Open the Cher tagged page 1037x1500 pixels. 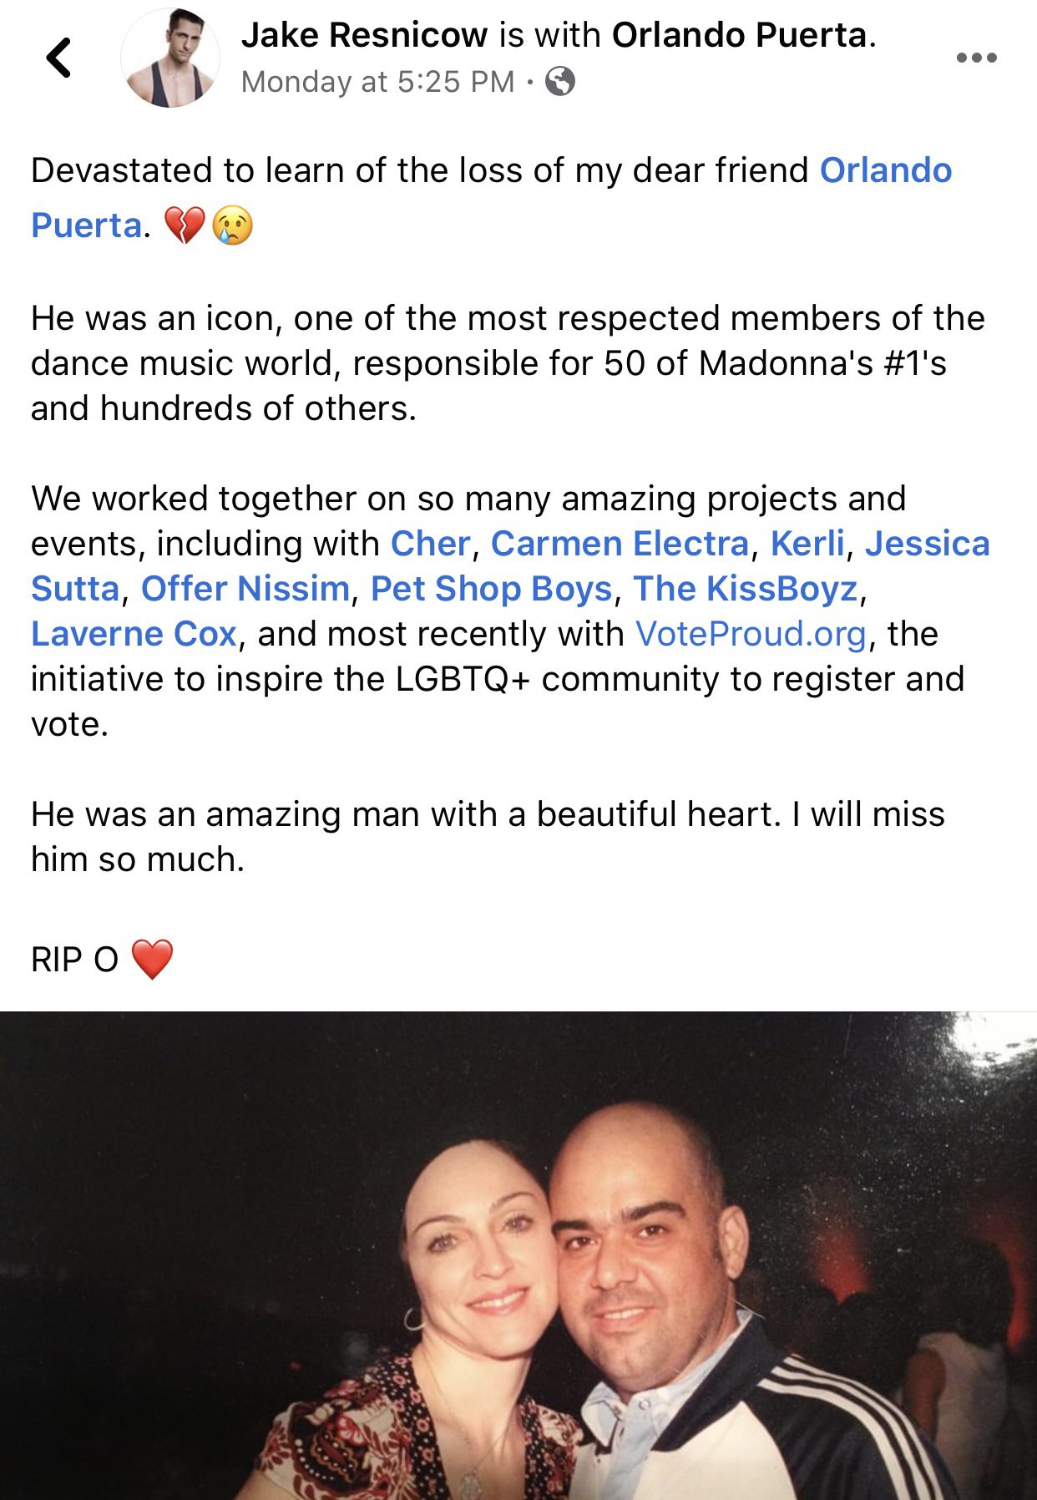coord(430,544)
